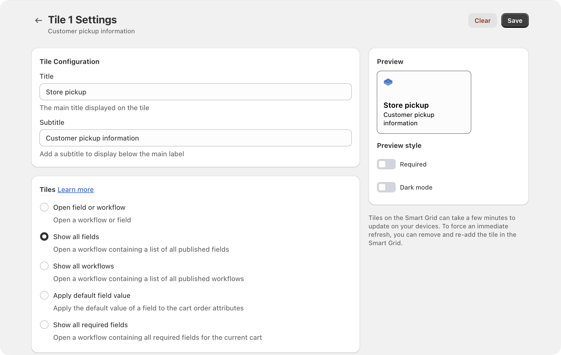Choose Open field or workflow
Screen dimensions: 561x355
(44, 207)
